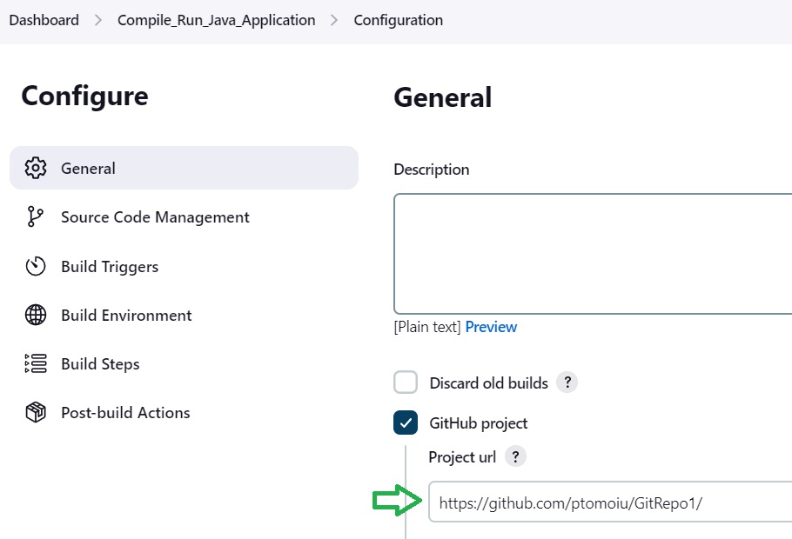Click the Preview link under Description
Viewport: 792px width, 539px height.
click(491, 327)
